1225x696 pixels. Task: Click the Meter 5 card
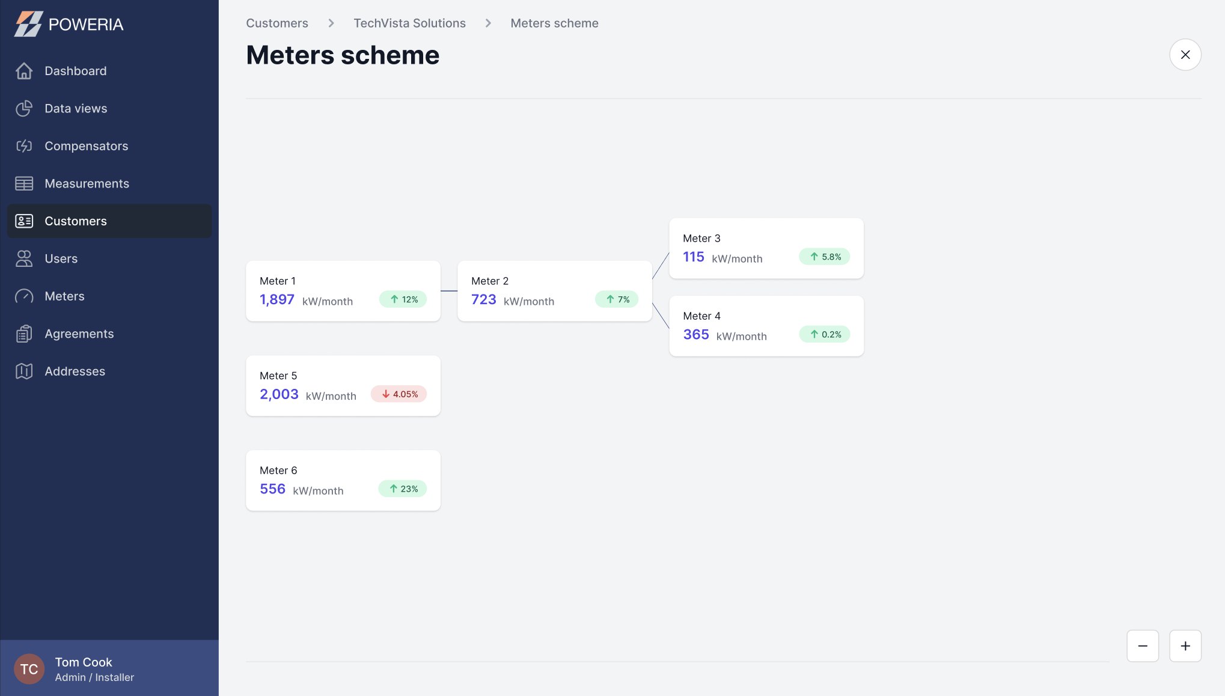tap(343, 386)
